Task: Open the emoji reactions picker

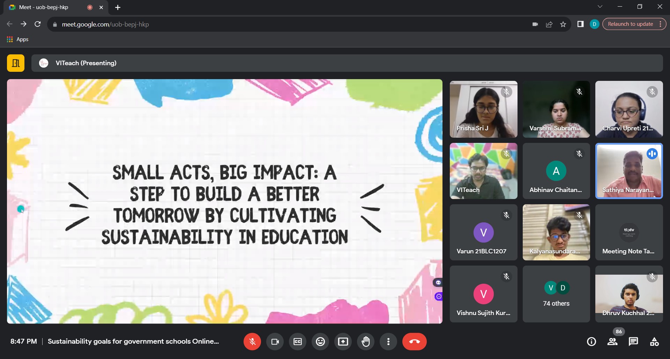Action: tap(320, 342)
